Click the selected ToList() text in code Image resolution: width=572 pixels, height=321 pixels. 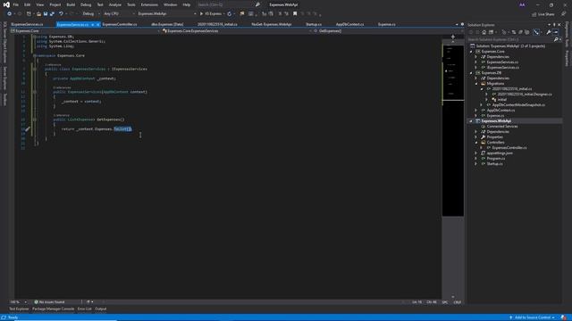click(122, 129)
